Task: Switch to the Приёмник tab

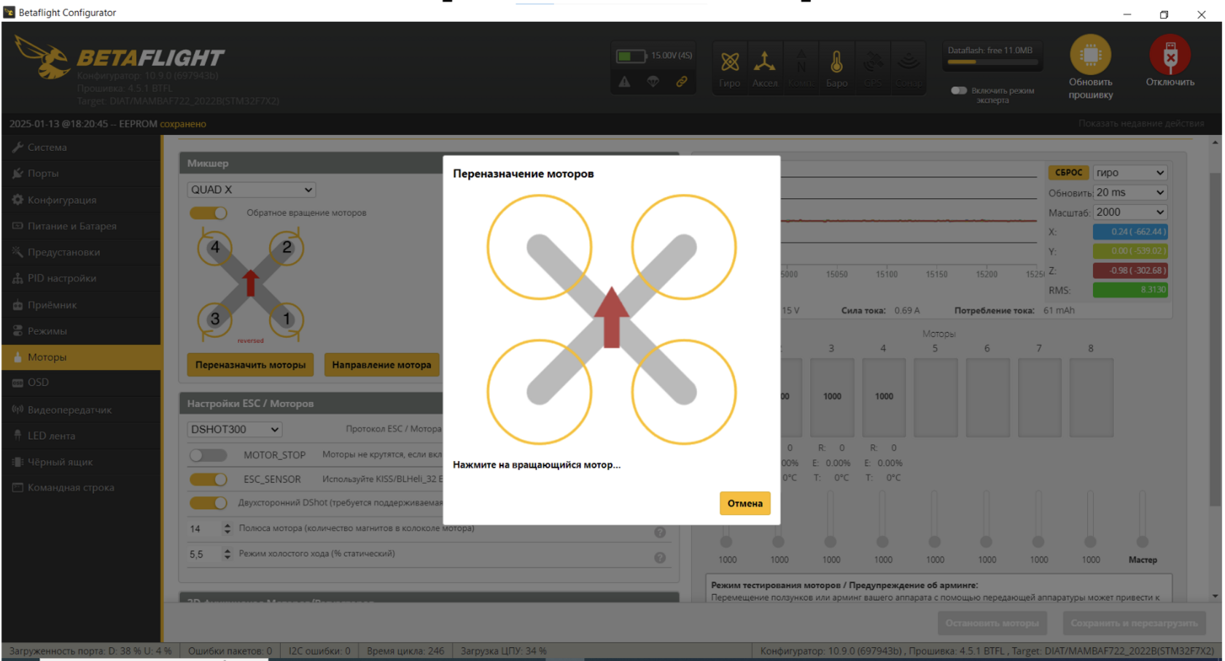Action: point(52,305)
